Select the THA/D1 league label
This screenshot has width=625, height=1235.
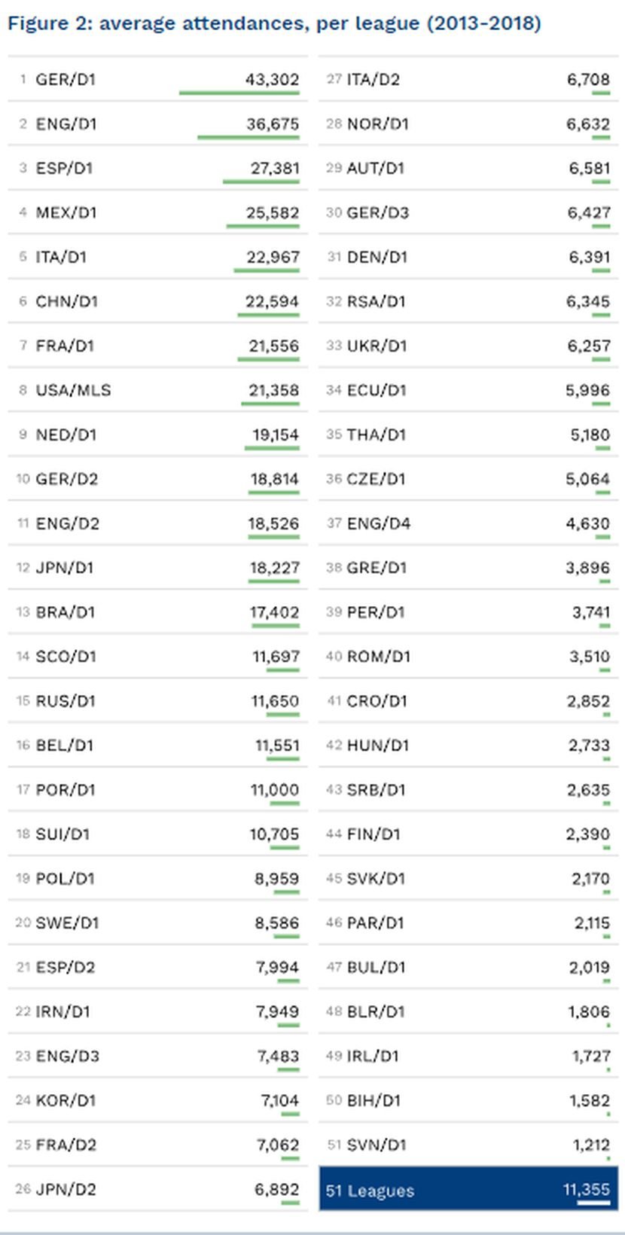(376, 435)
